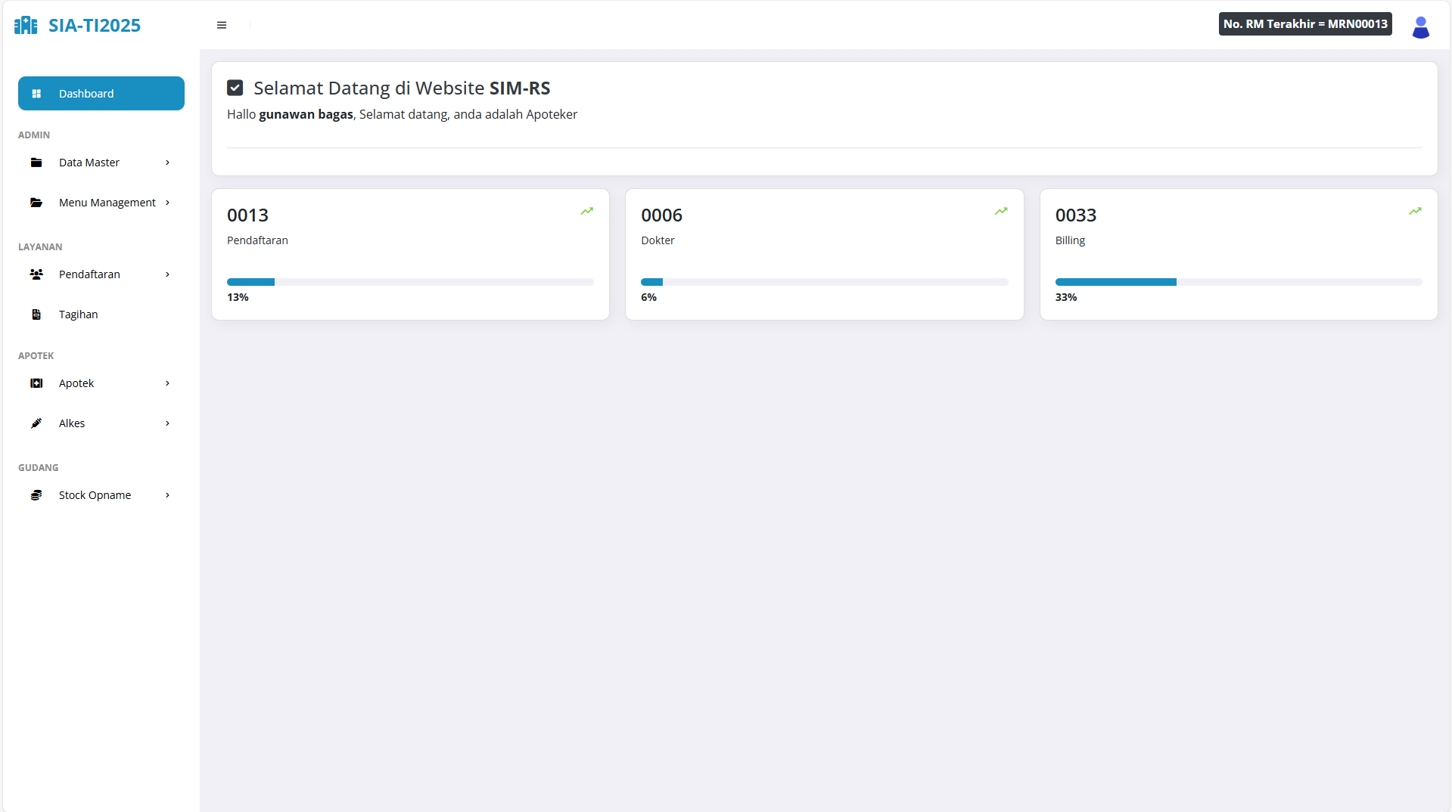Image resolution: width=1452 pixels, height=812 pixels.
Task: Click the SIA-TI2025 hospital logo icon
Action: point(26,26)
